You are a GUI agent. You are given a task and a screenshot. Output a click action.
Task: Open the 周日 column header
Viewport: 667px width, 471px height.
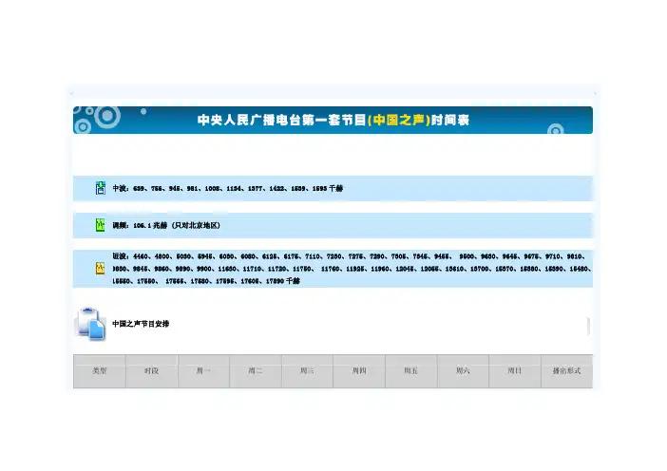click(x=514, y=371)
